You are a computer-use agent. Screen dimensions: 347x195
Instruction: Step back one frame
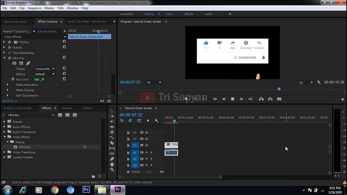pos(224,99)
